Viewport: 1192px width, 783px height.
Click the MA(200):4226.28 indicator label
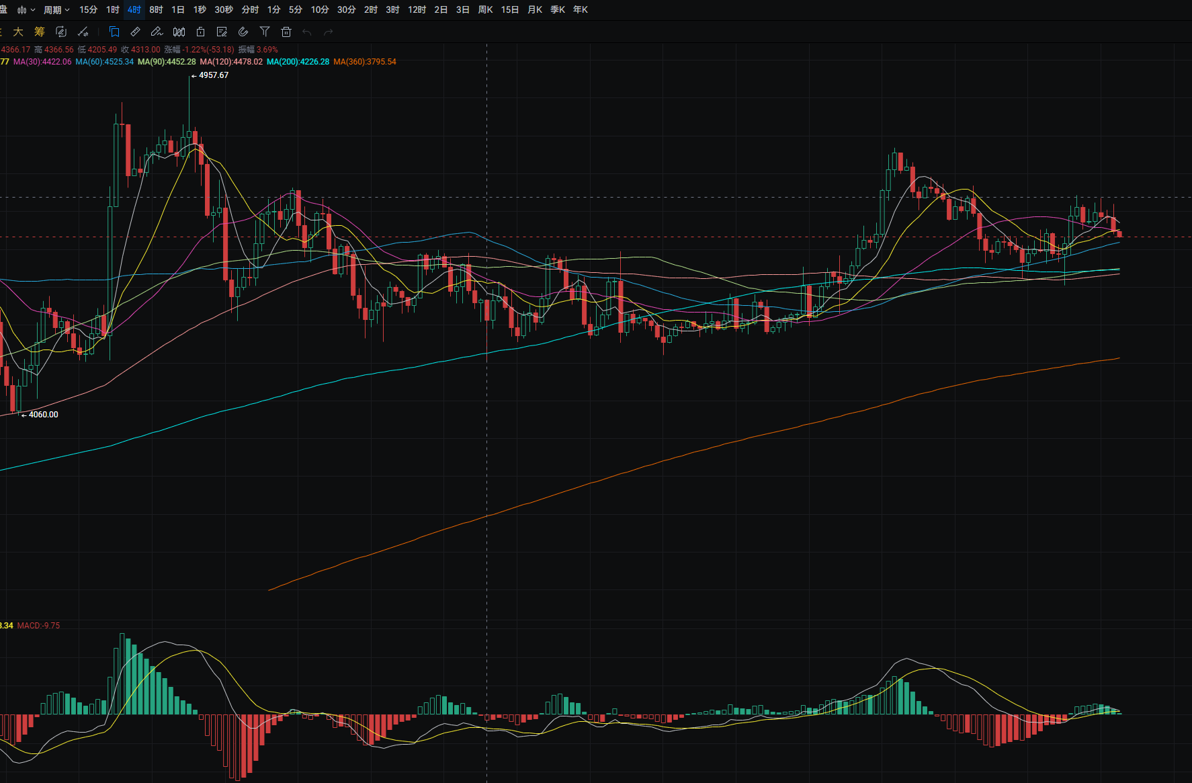298,62
